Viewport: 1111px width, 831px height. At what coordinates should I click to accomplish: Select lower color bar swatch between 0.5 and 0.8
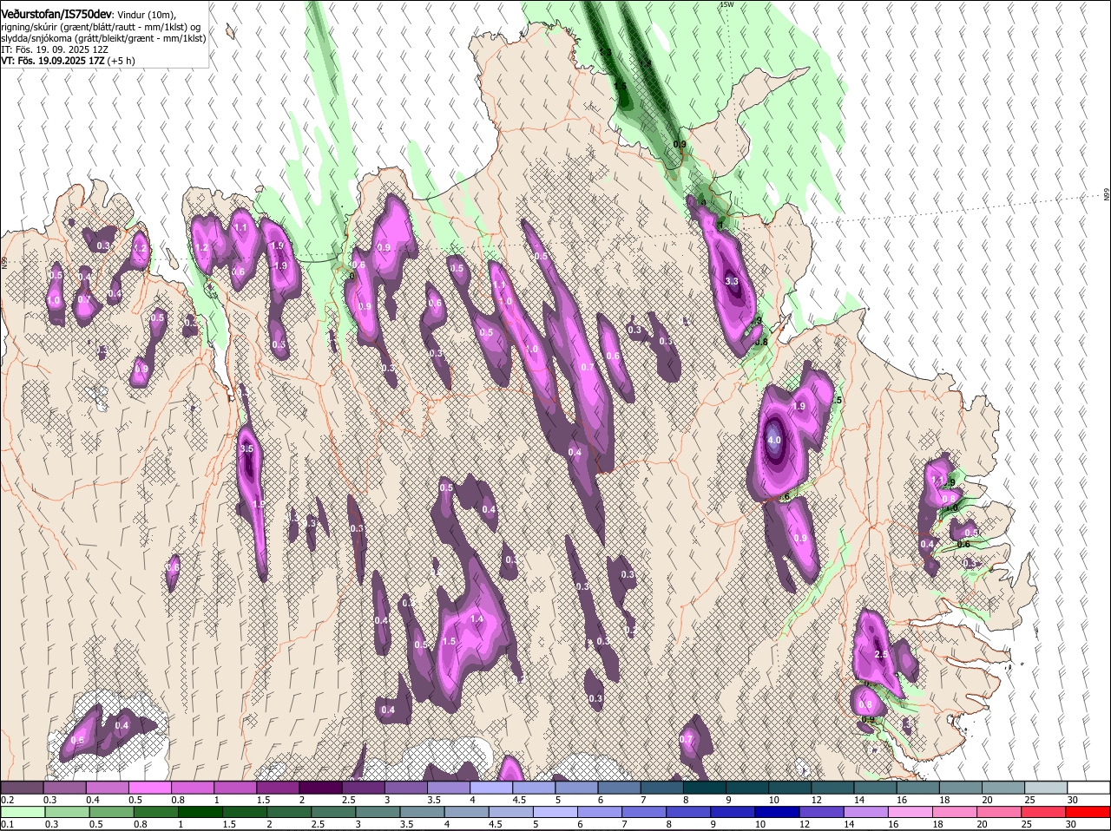(x=111, y=812)
